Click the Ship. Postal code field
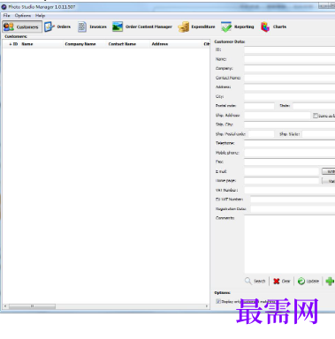 pyautogui.click(x=261, y=134)
